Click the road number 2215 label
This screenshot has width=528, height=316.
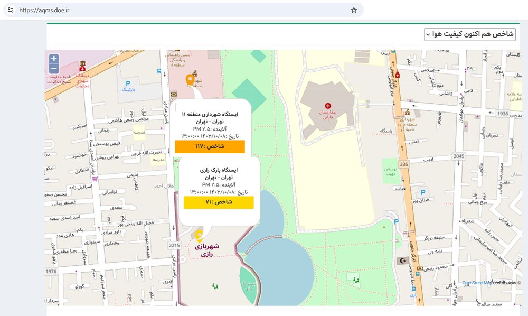click(x=174, y=245)
